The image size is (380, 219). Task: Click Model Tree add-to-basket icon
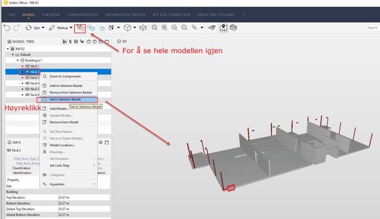tap(89, 41)
